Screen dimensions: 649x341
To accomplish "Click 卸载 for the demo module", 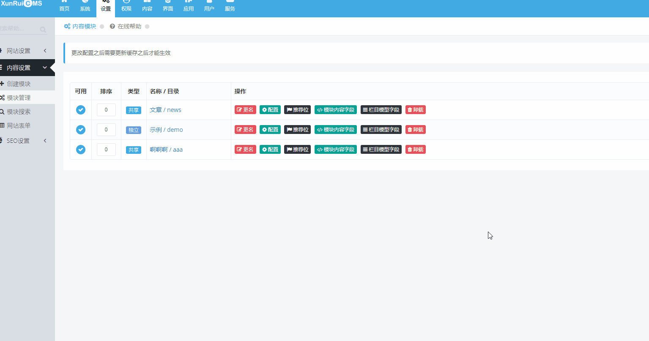I will coord(416,130).
